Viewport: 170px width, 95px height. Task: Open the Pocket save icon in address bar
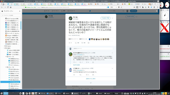point(119,7)
